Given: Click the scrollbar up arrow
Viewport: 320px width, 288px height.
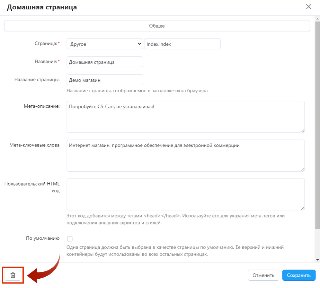Looking at the screenshot, I should [x=318, y=18].
